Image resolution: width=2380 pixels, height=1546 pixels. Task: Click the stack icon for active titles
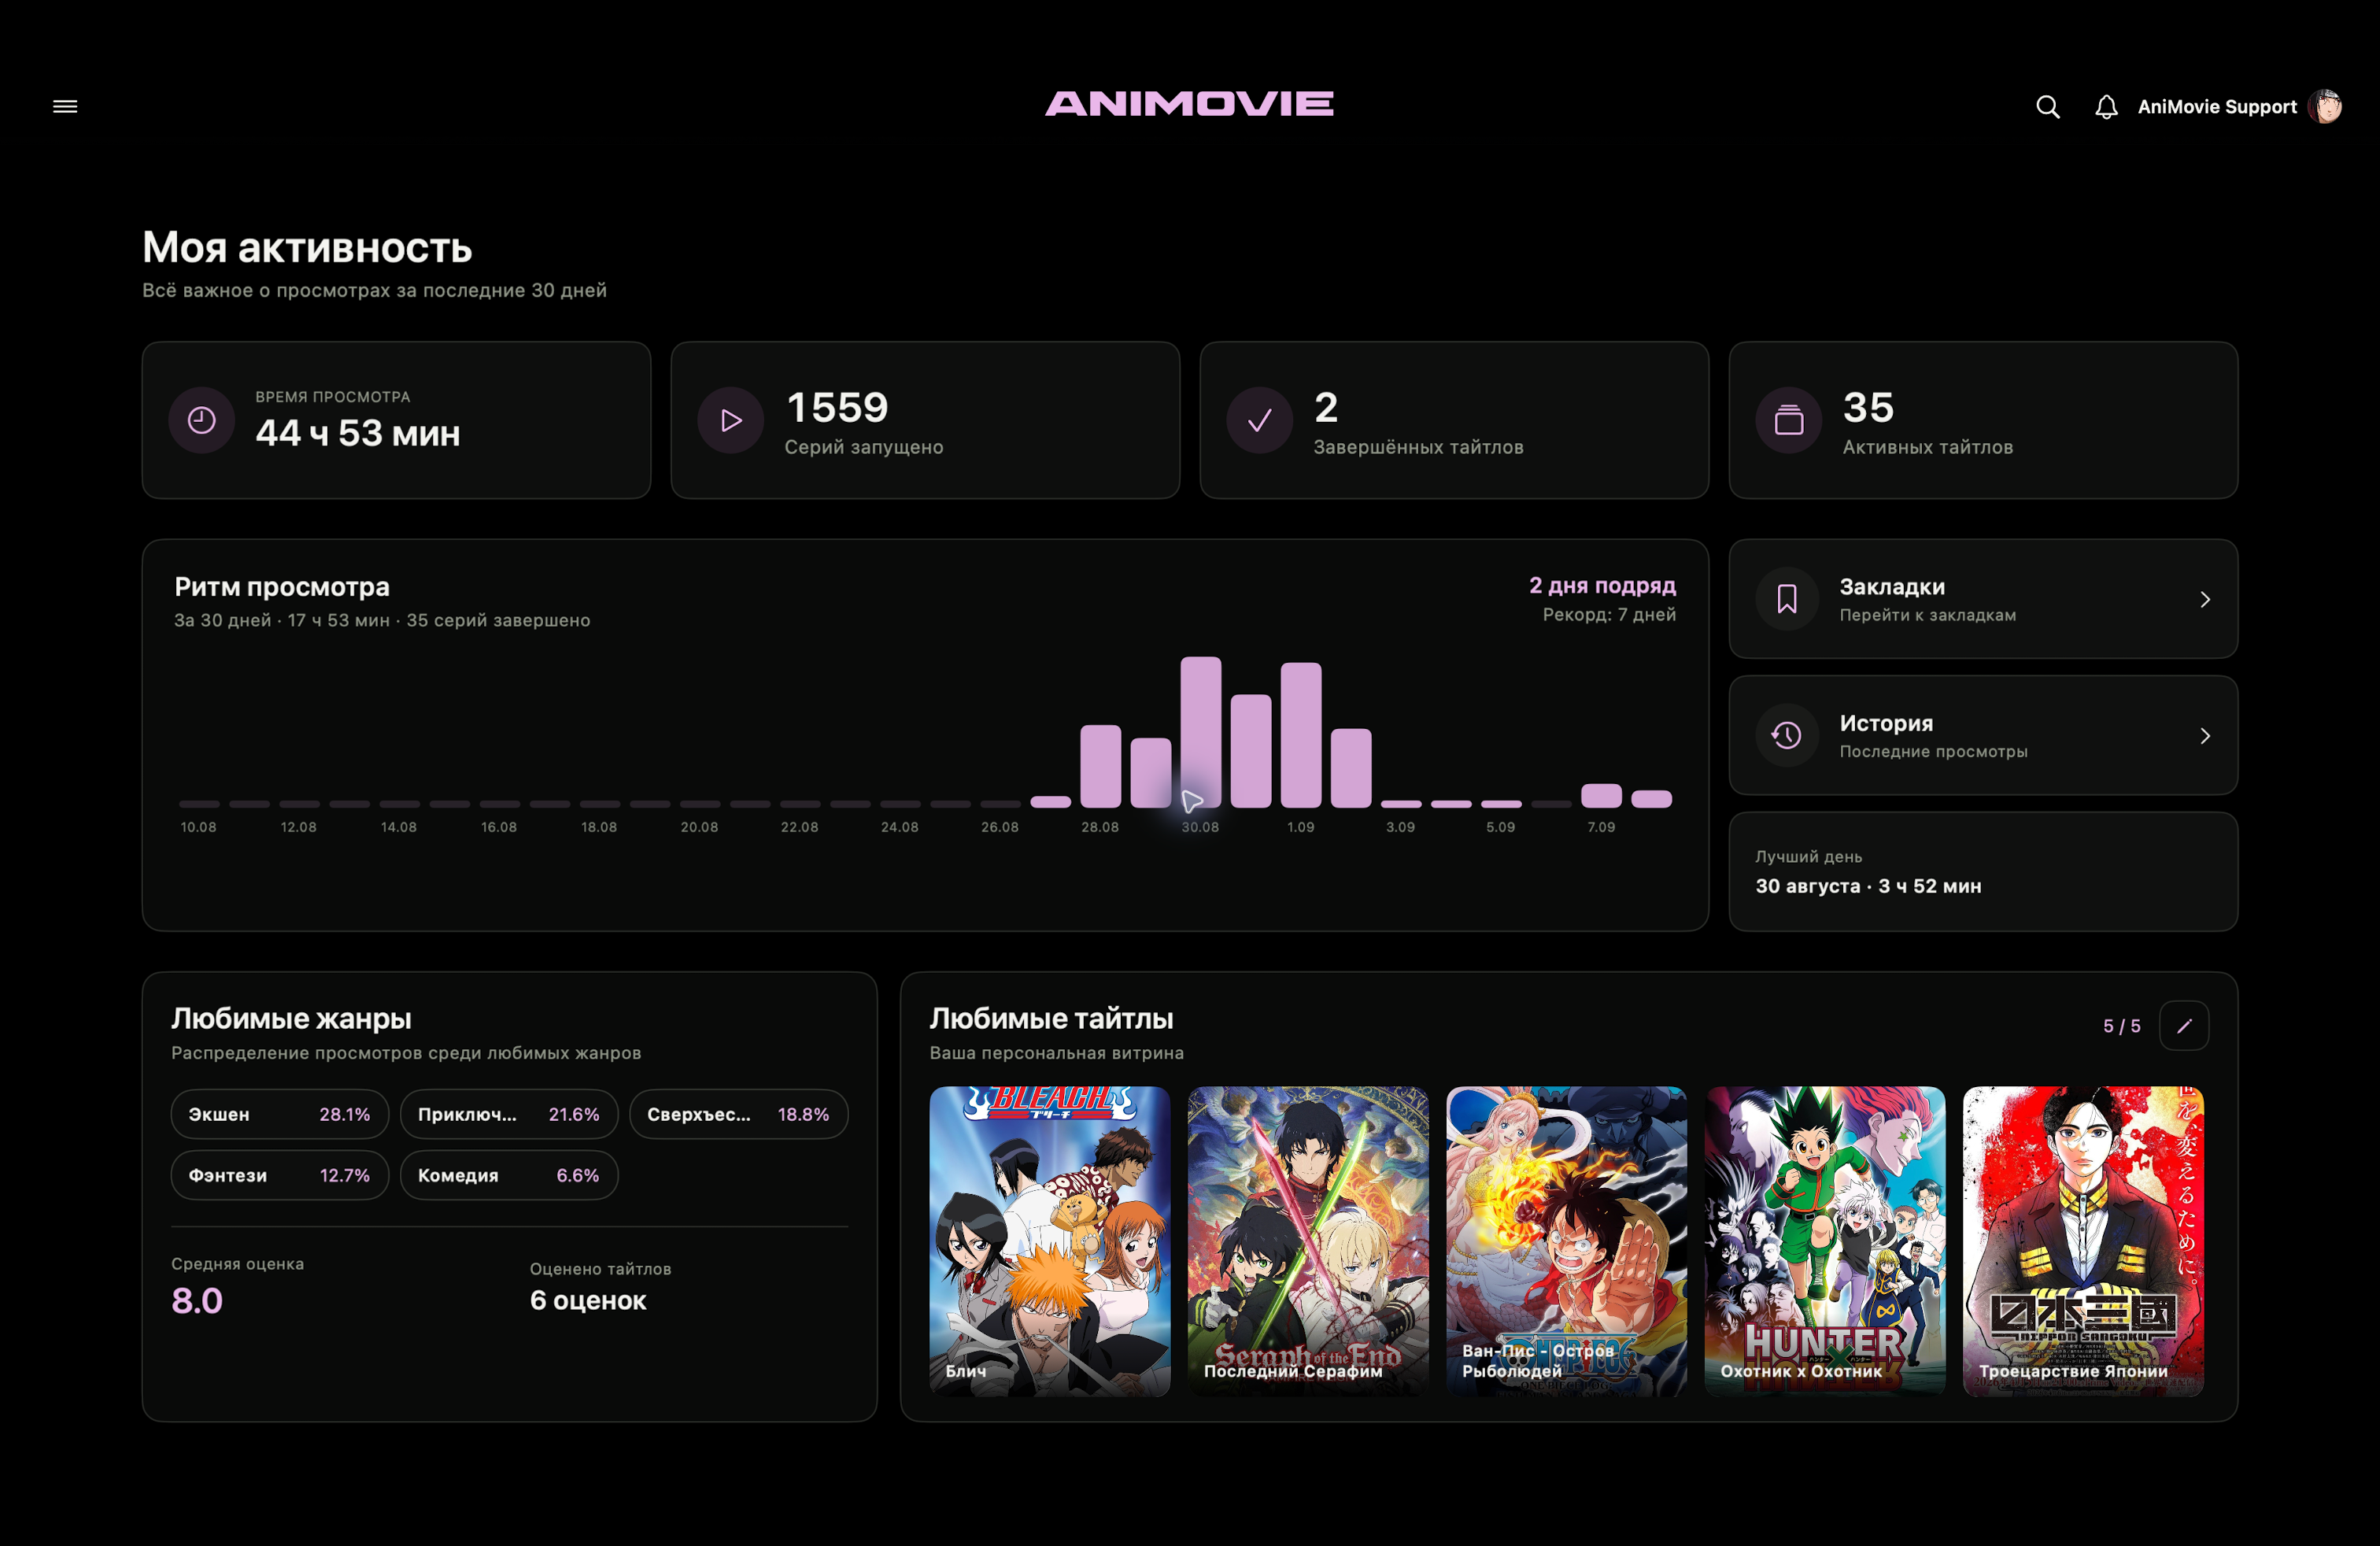click(x=1789, y=420)
